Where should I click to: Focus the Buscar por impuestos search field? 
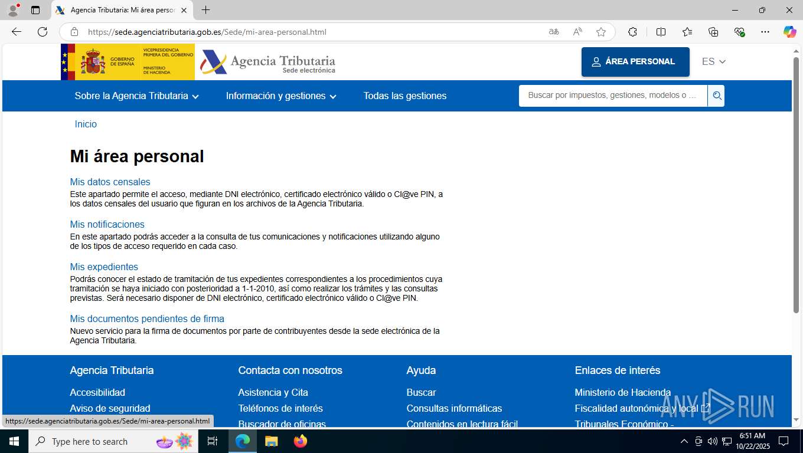click(x=613, y=96)
